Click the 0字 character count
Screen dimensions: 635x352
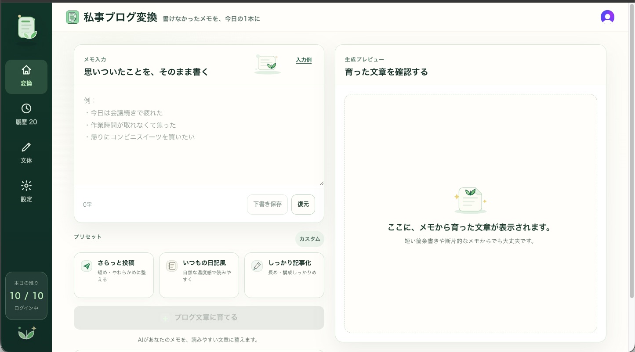click(x=87, y=205)
